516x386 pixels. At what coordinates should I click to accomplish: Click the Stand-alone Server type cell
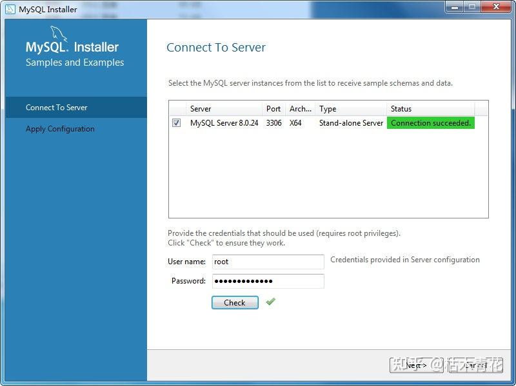tap(351, 123)
